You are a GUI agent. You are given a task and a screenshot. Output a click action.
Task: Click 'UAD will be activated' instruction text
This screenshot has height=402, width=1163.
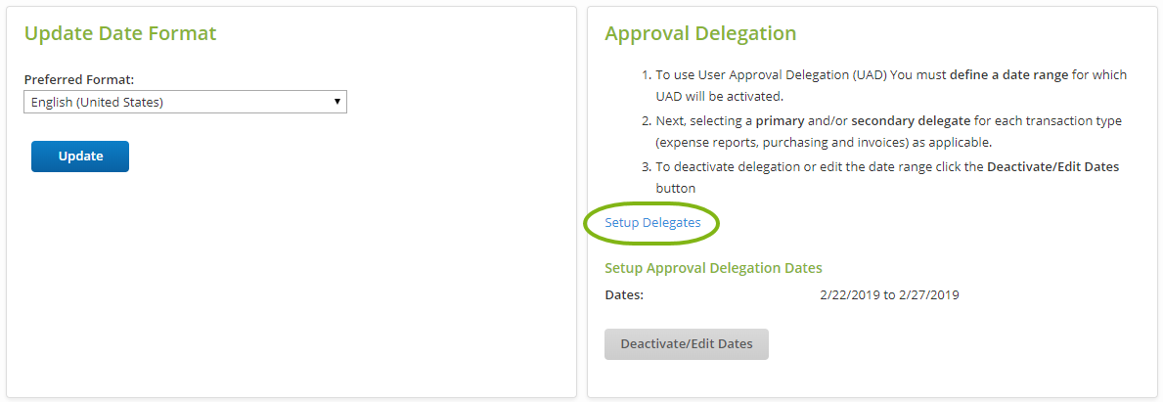pyautogui.click(x=719, y=97)
